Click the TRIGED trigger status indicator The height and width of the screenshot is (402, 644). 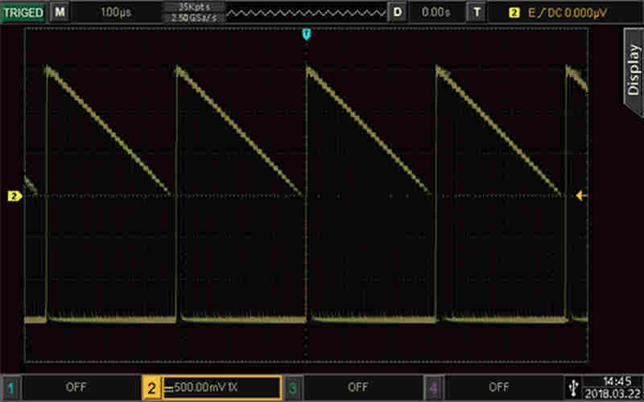[23, 12]
